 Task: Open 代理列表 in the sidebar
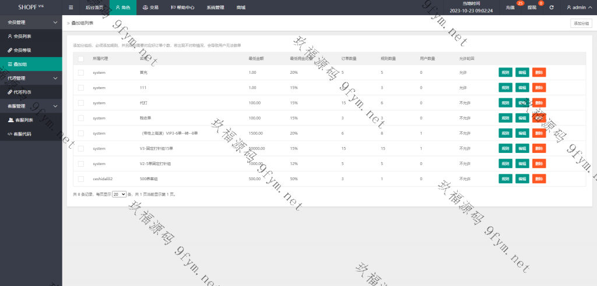pyautogui.click(x=31, y=92)
